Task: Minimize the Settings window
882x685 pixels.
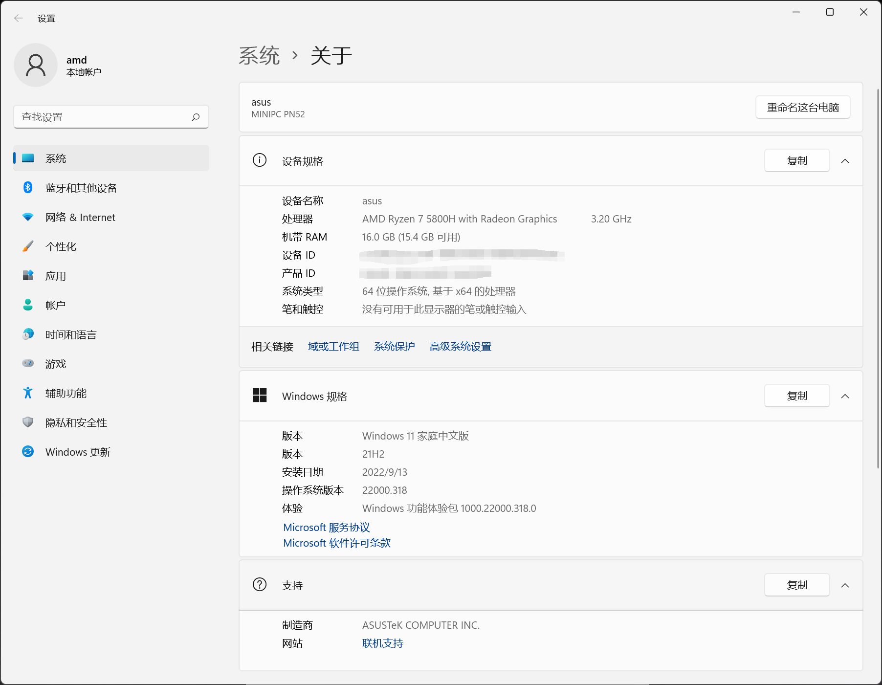Action: 796,12
